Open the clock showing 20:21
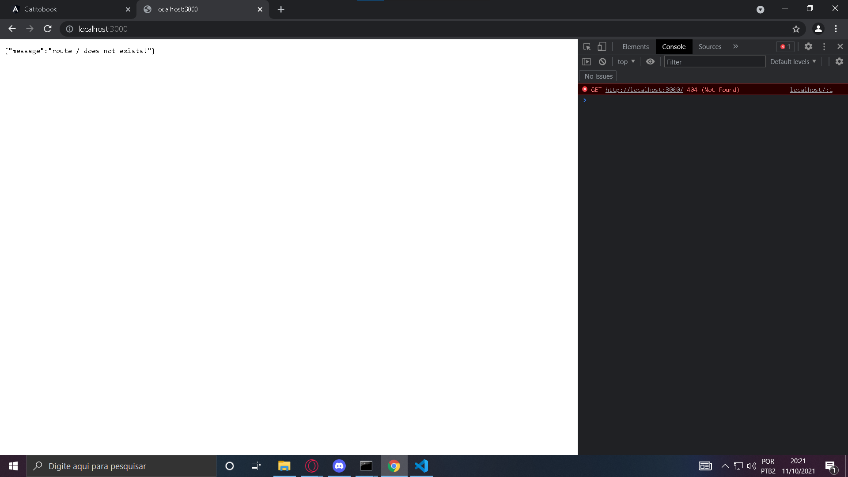 click(x=798, y=466)
